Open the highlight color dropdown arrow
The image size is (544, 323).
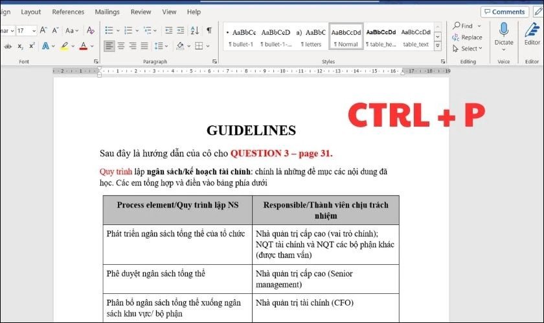73,46
